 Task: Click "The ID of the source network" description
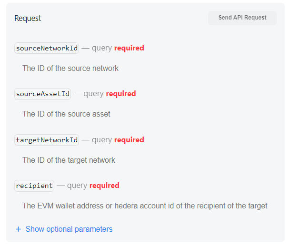(x=70, y=69)
